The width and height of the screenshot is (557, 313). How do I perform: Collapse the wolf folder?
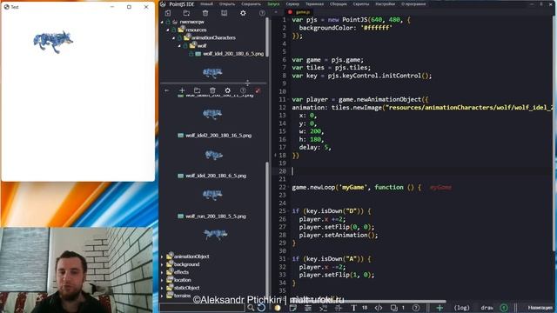tap(179, 45)
